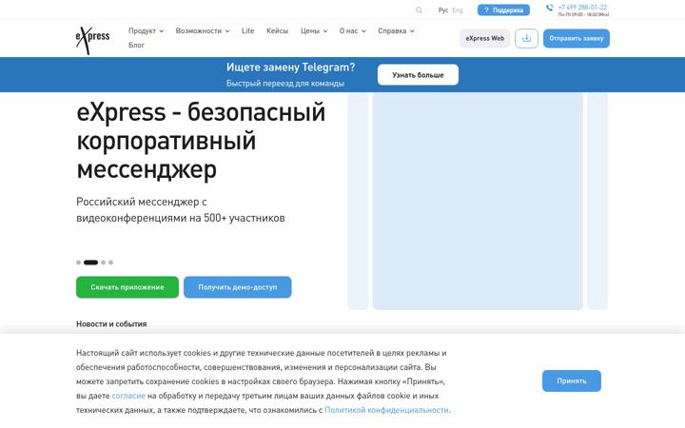Image resolution: width=685 pixels, height=428 pixels.
Task: Click the phone handset icon
Action: click(550, 8)
